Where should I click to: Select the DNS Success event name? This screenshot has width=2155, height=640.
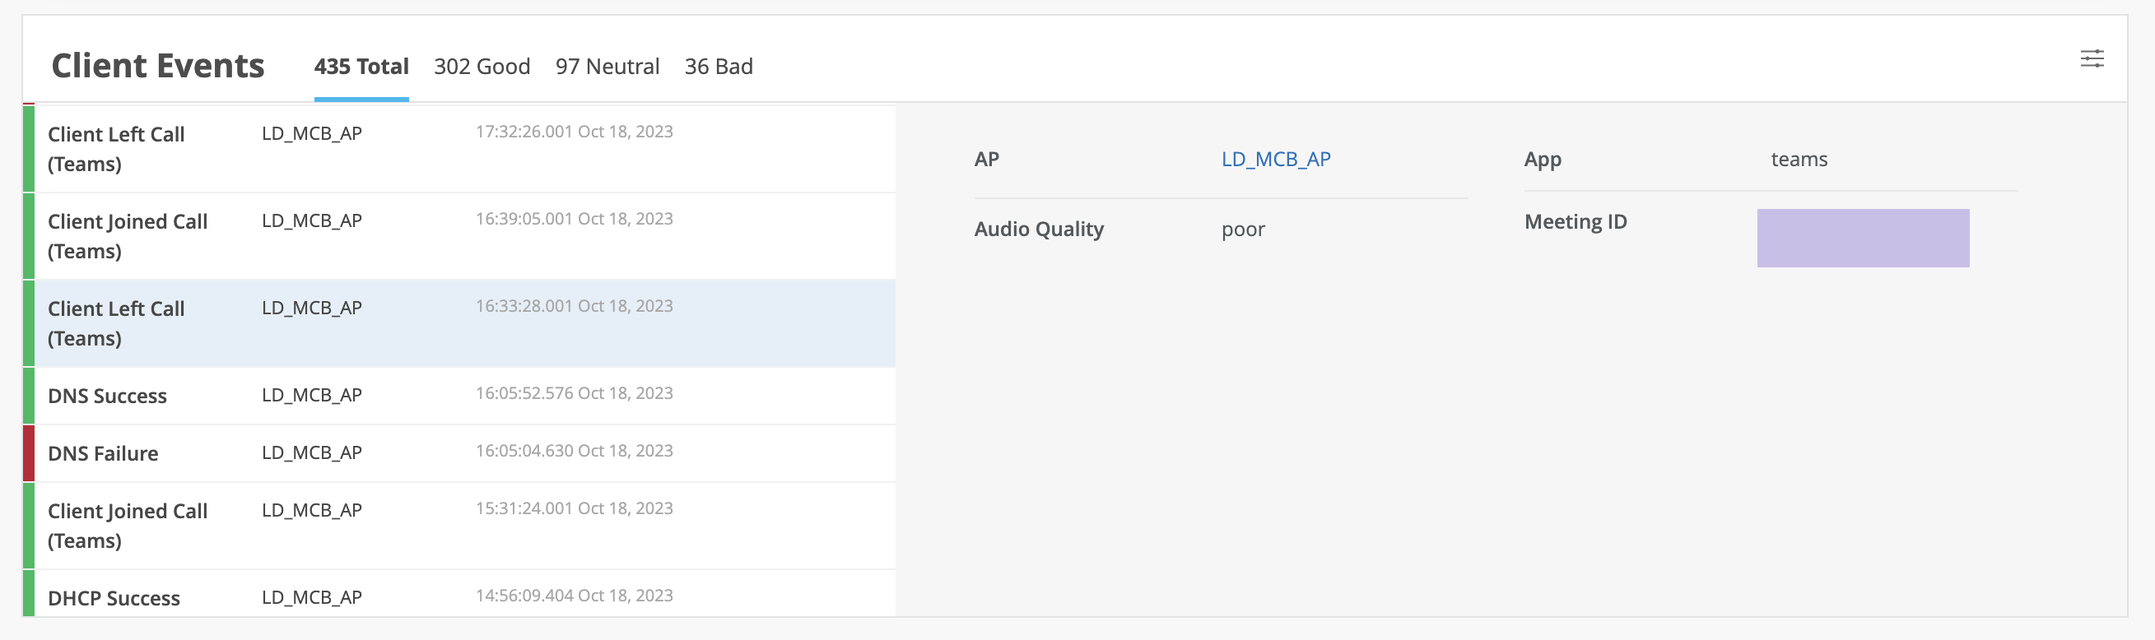107,396
